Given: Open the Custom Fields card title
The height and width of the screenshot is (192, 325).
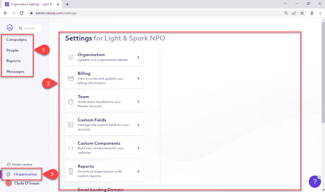Looking at the screenshot, I should click(x=92, y=120).
